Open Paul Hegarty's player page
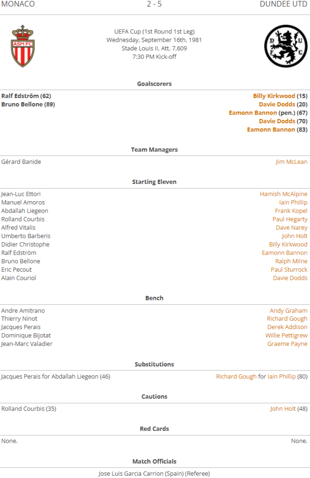 pos(290,219)
